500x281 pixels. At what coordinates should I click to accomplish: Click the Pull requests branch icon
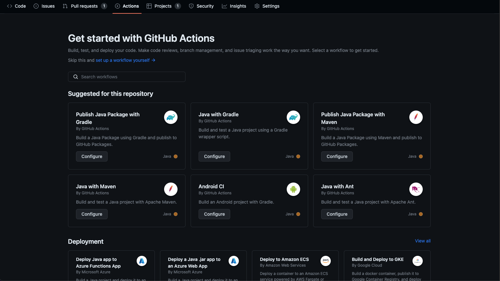tap(65, 6)
